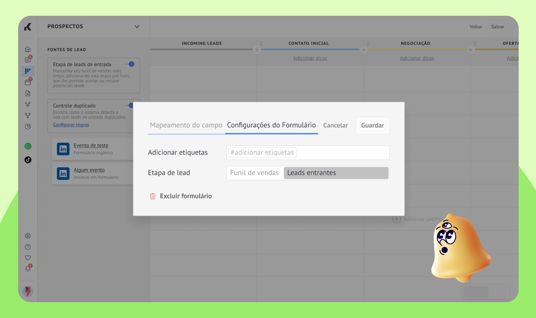Screen dimensions: 536x318
Task: Open WhatsApp from the left sidebar
Action: pyautogui.click(x=28, y=146)
